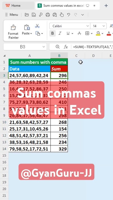Toggle Bold formatting
This screenshot has height=200, width=113.
[52, 33]
